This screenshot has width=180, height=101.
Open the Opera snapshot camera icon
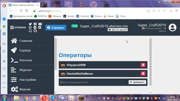(x=148, y=11)
